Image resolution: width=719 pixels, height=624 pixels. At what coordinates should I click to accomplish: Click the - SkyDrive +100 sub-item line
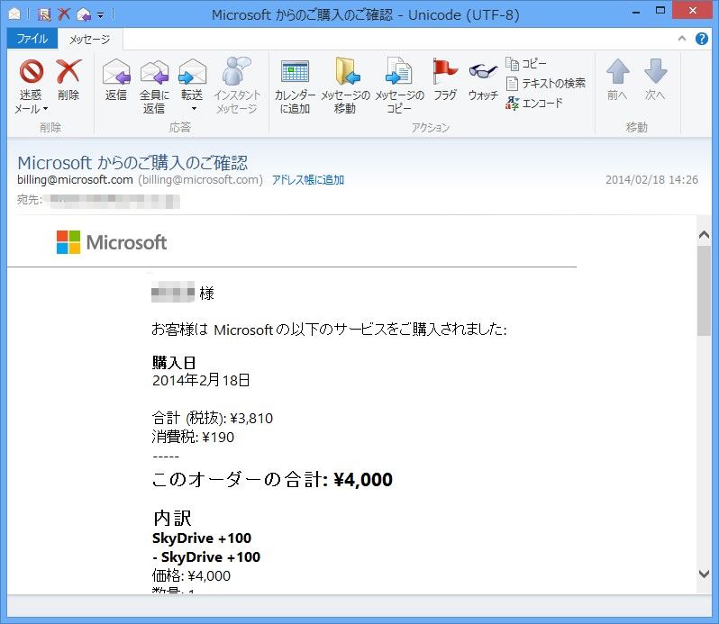click(206, 557)
